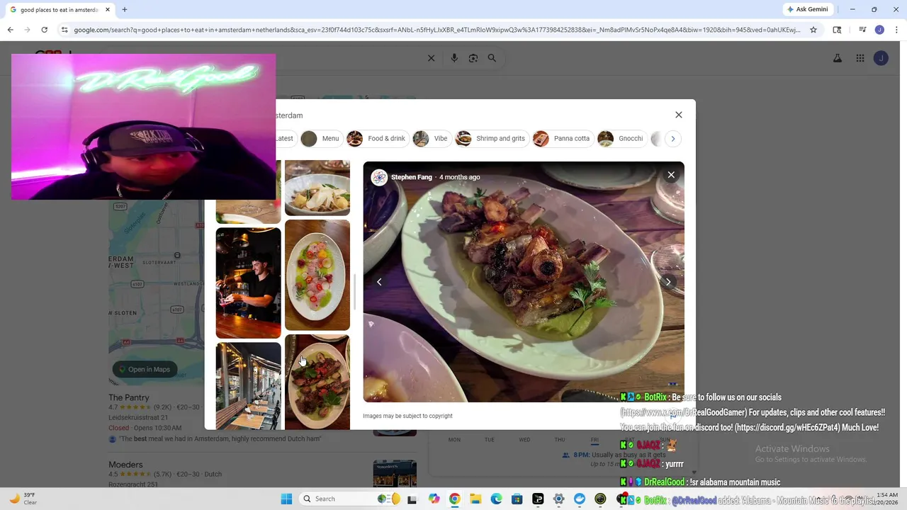Open Microsoft Edge from taskbar
Screen dimensions: 907x510
click(x=496, y=499)
